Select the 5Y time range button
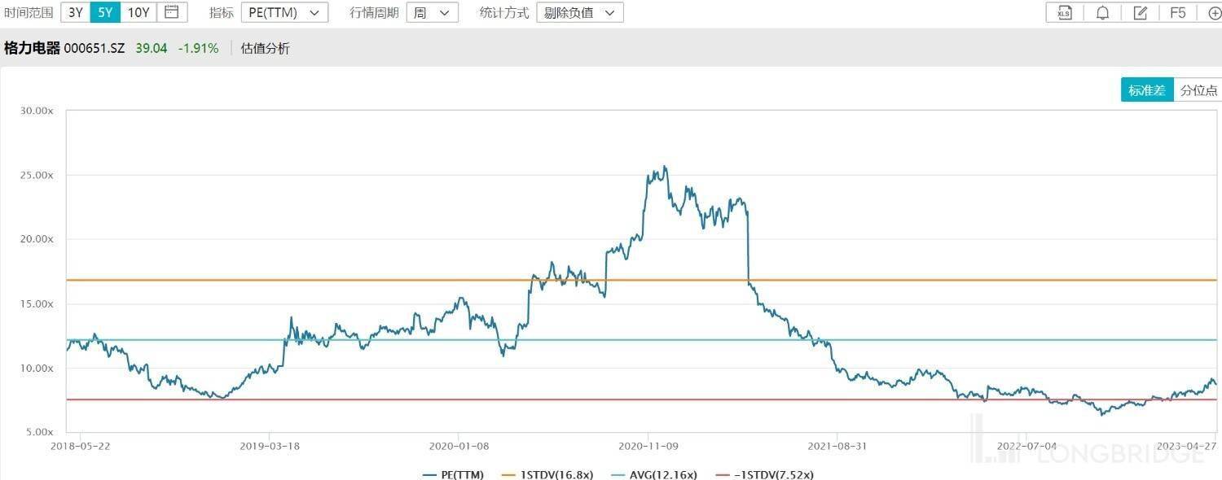Viewport: 1222px width, 480px height. pos(105,12)
